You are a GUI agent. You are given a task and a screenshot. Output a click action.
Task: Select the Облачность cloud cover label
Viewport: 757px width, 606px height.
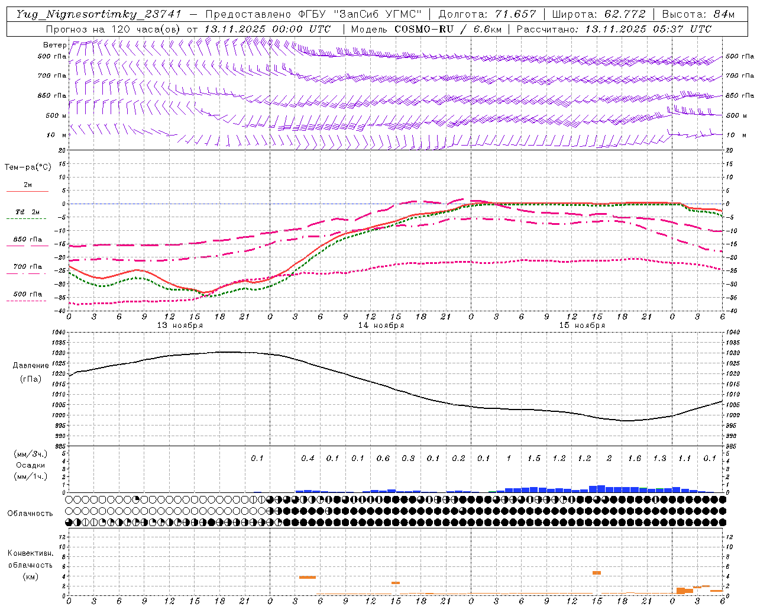coord(30,513)
